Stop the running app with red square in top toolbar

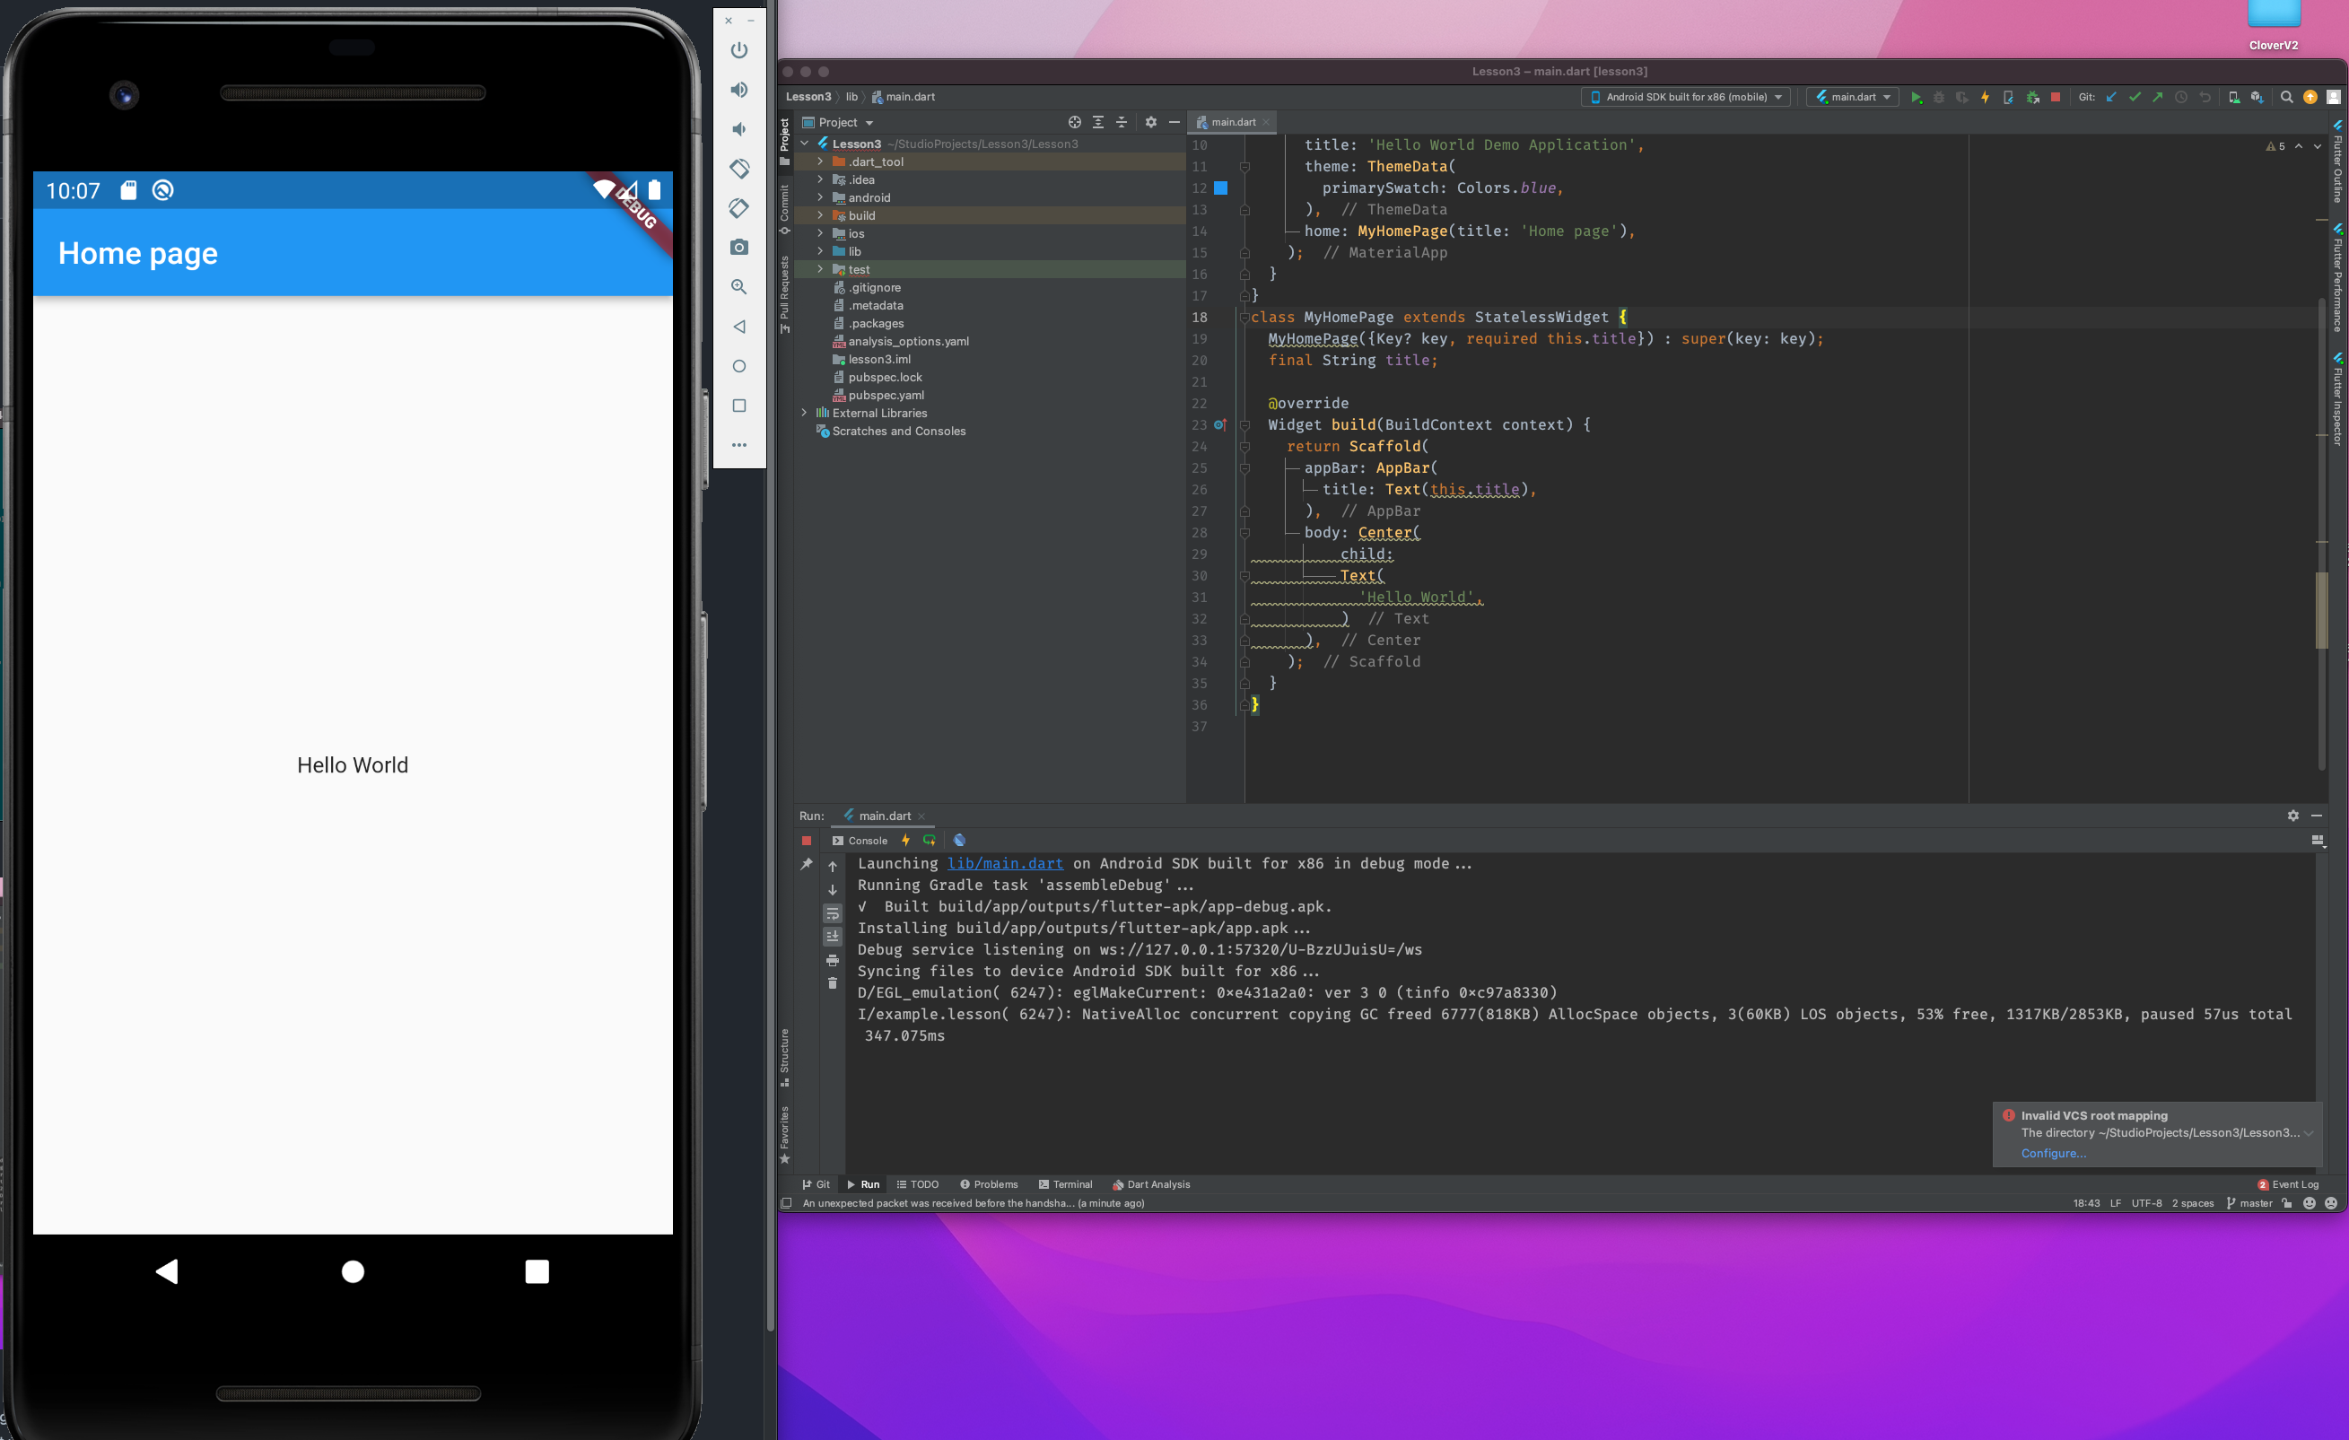click(x=2056, y=97)
